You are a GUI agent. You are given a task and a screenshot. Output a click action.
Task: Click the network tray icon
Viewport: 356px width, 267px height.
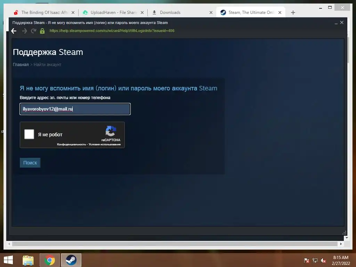(x=315, y=260)
